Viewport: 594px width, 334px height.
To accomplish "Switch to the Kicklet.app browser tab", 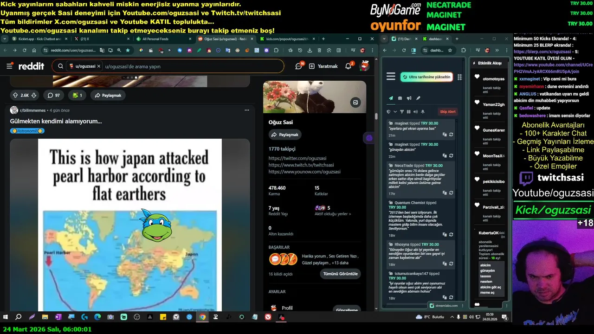I will tap(40, 39).
